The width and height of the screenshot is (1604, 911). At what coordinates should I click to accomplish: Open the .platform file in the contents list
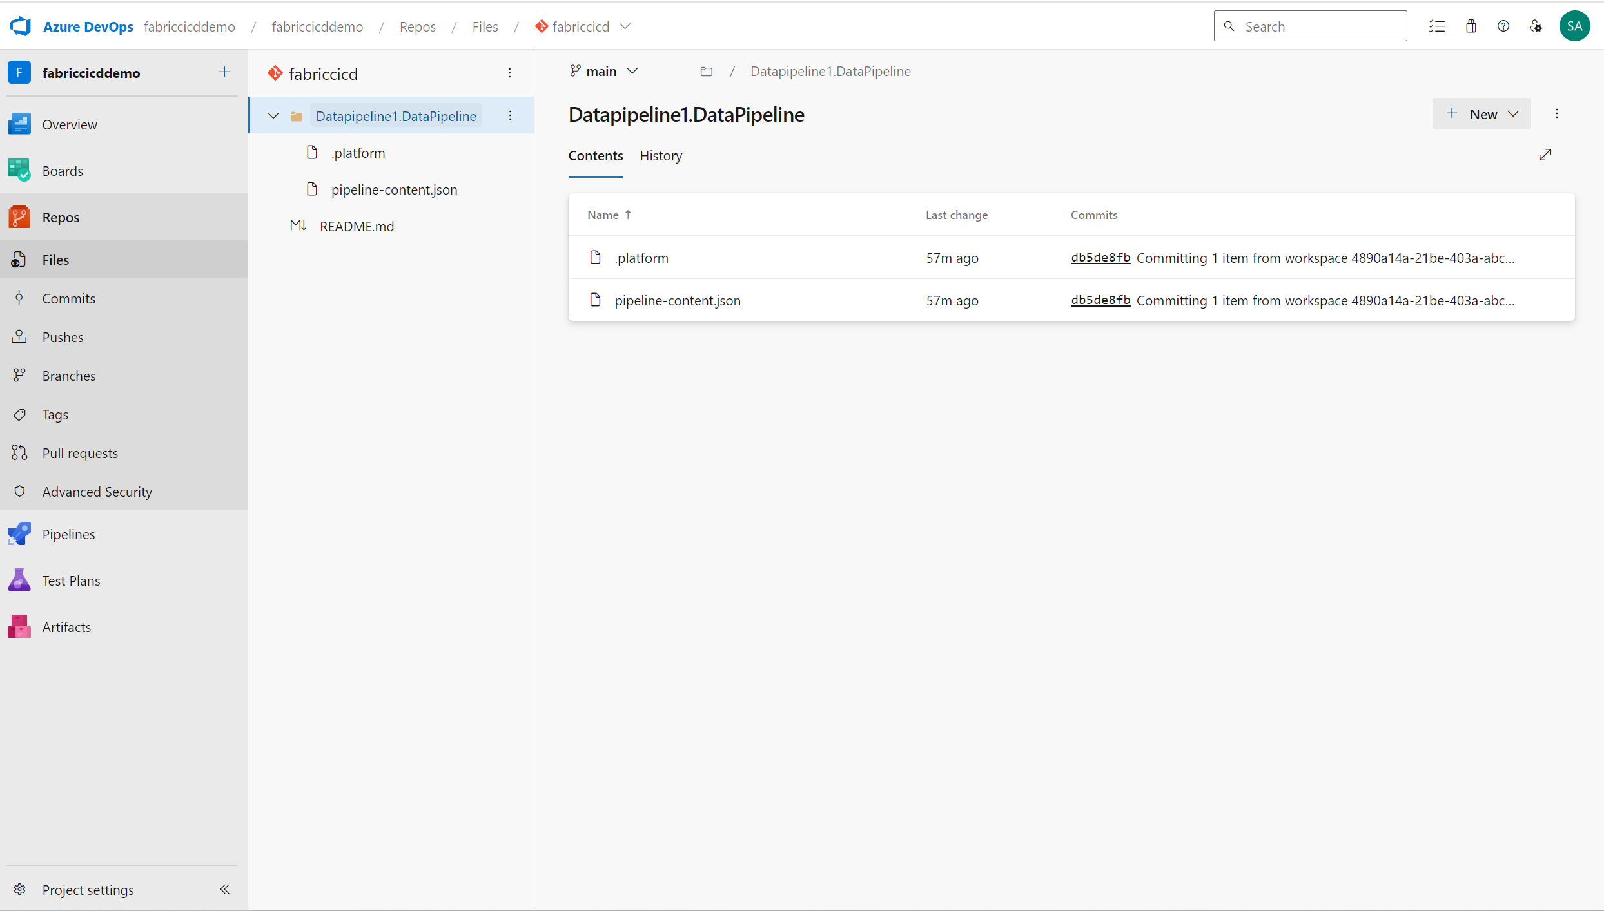(x=641, y=258)
